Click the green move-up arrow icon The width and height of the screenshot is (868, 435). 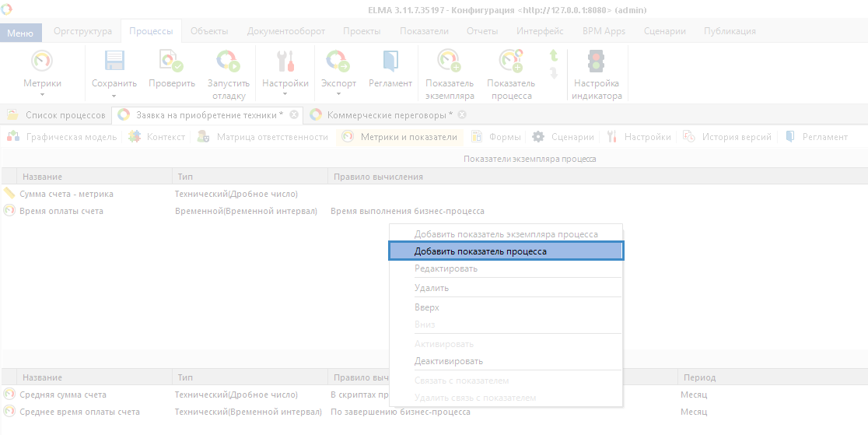(554, 56)
